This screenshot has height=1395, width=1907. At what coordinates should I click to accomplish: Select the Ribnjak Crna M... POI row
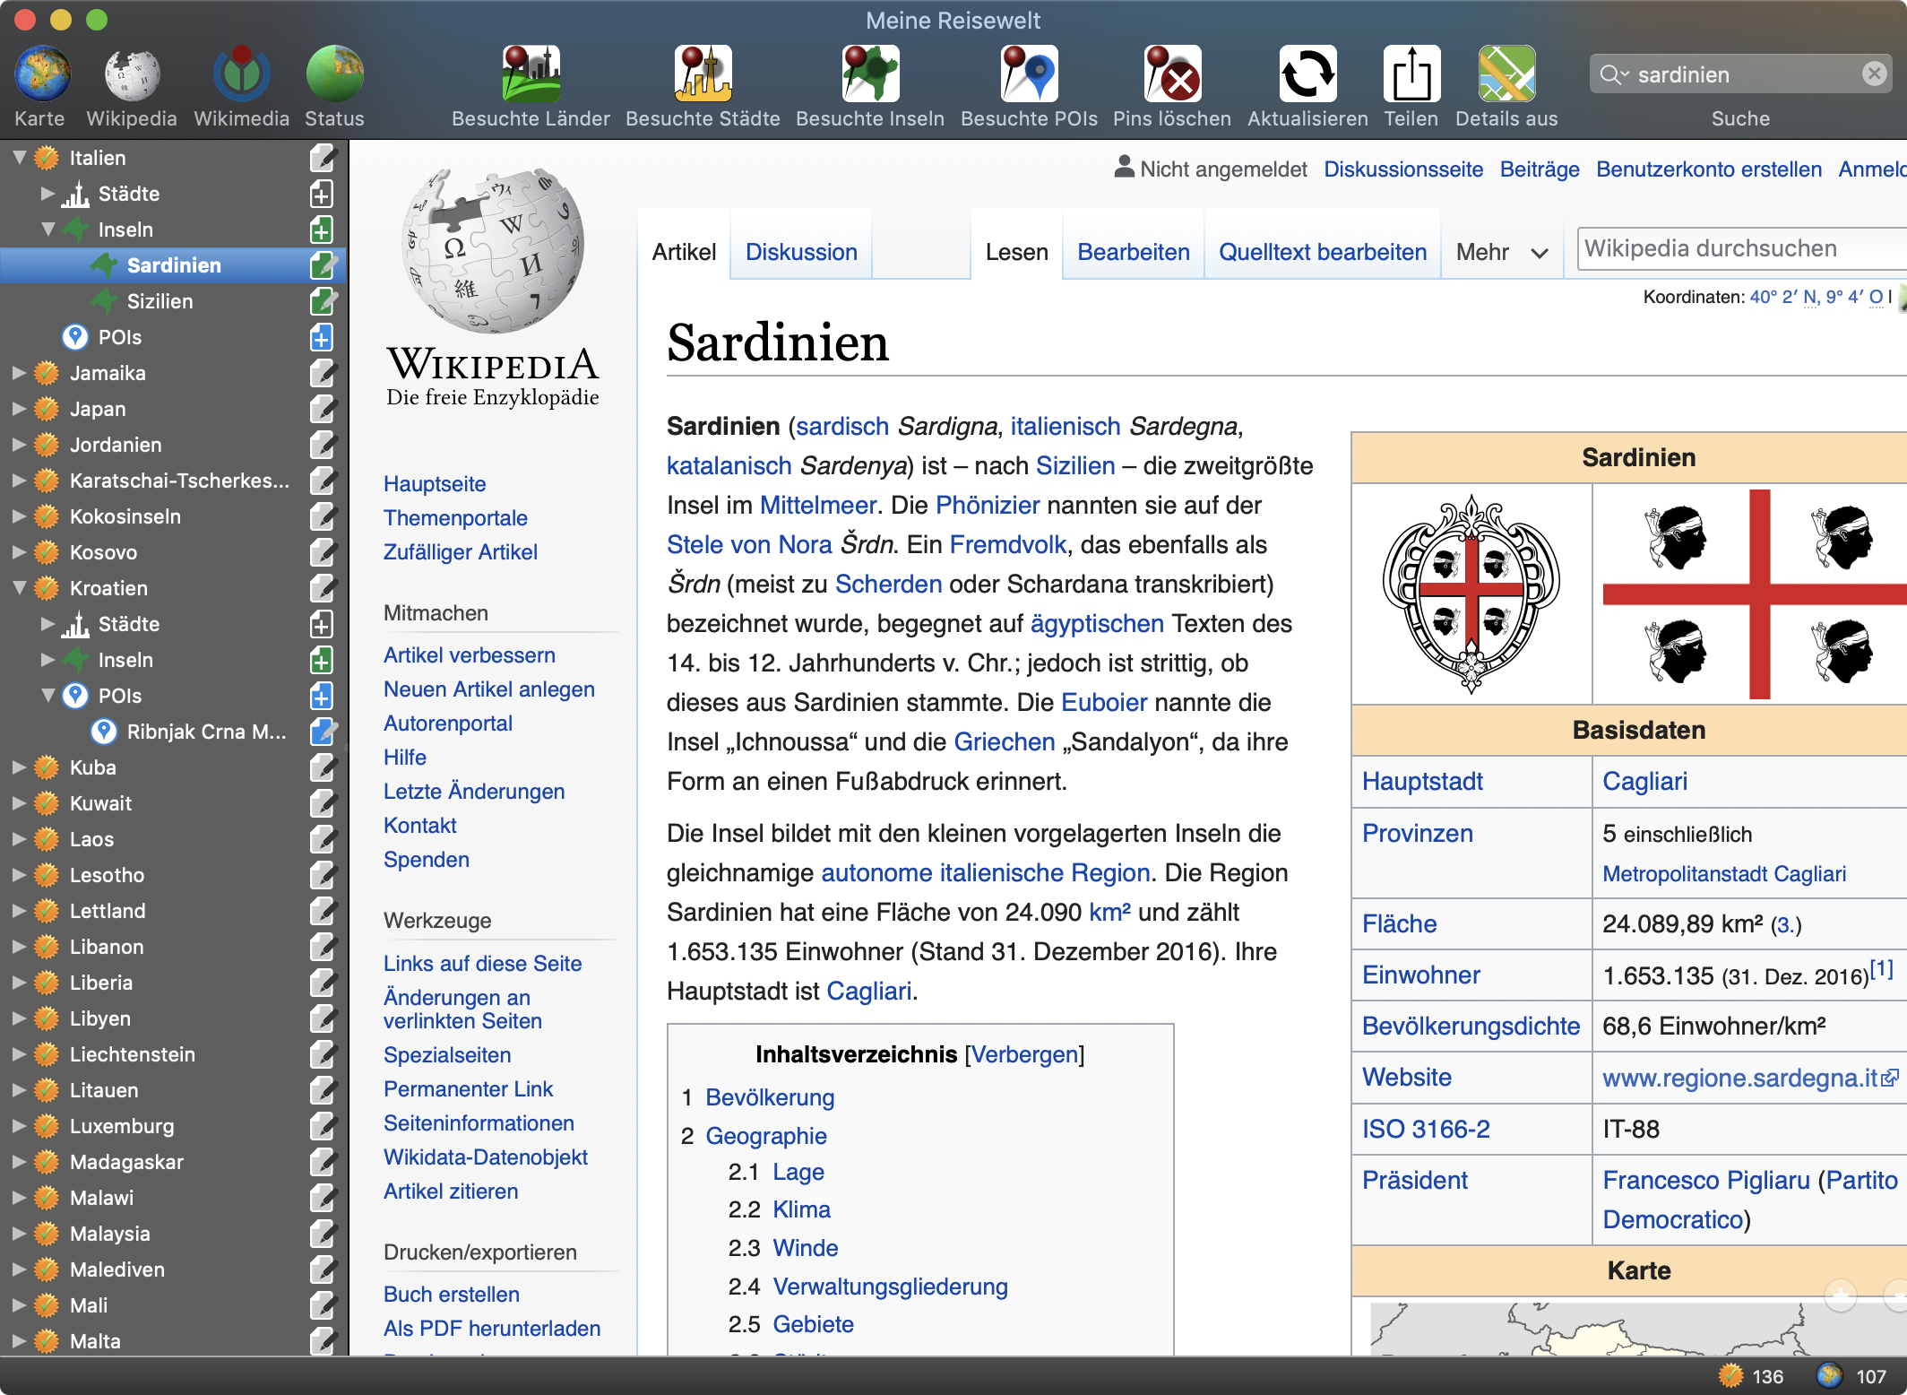[x=173, y=732]
